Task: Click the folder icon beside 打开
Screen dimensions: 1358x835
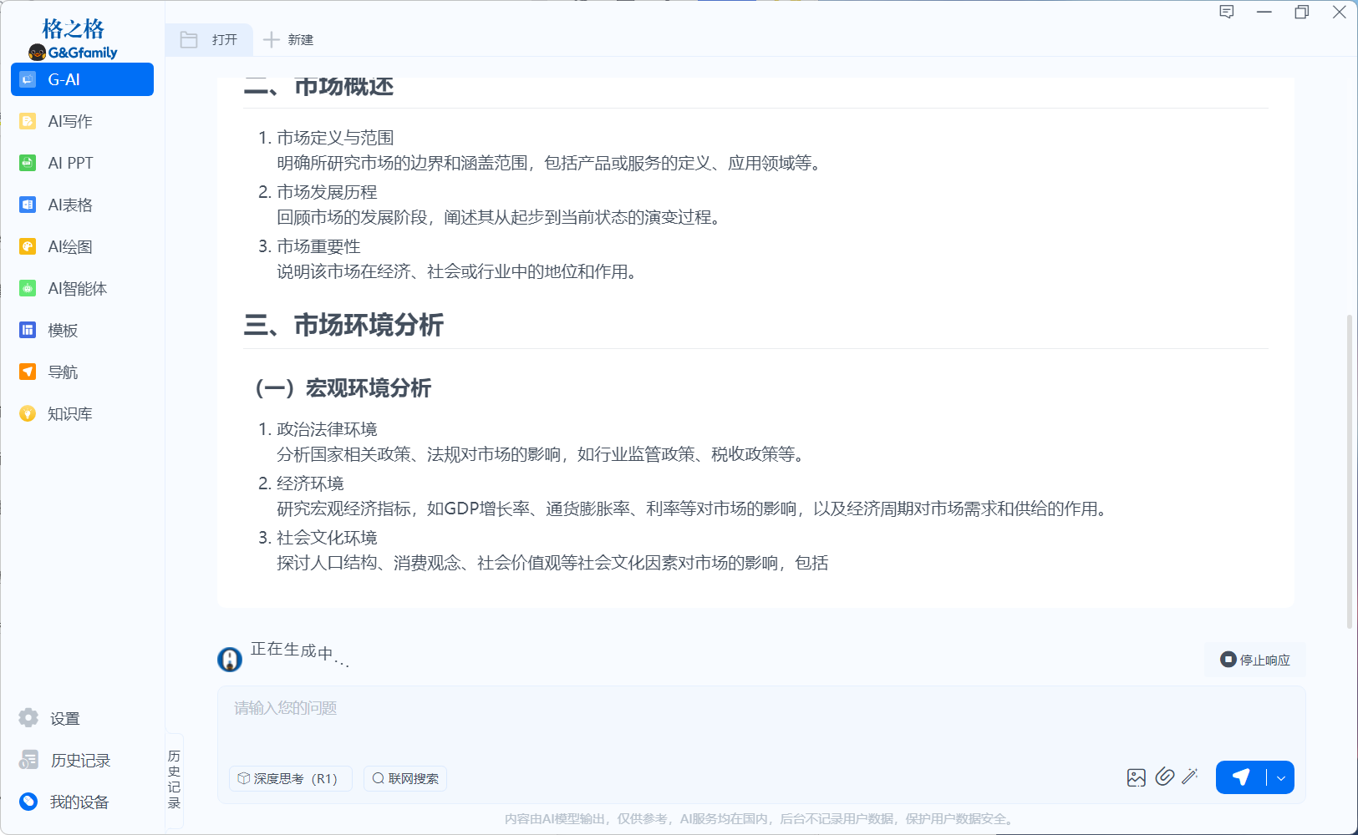Action: coord(189,40)
